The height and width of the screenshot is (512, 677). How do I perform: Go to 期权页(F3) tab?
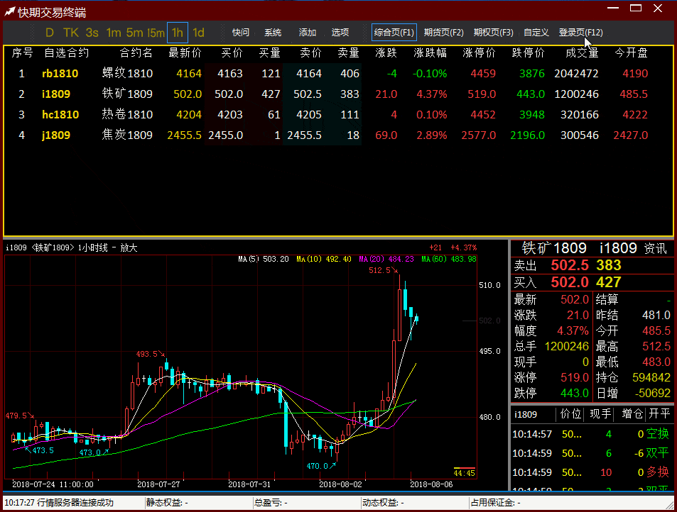(493, 33)
